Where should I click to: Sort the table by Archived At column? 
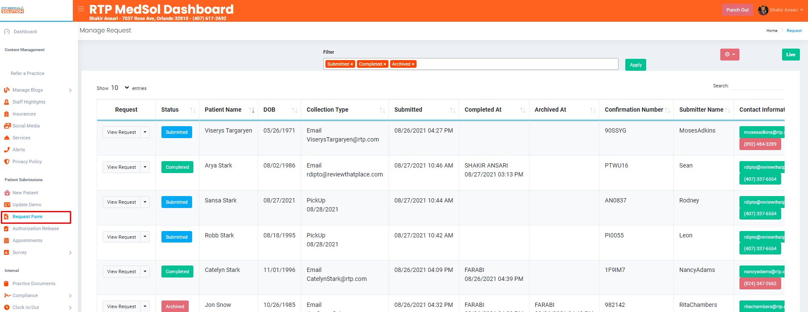564,110
